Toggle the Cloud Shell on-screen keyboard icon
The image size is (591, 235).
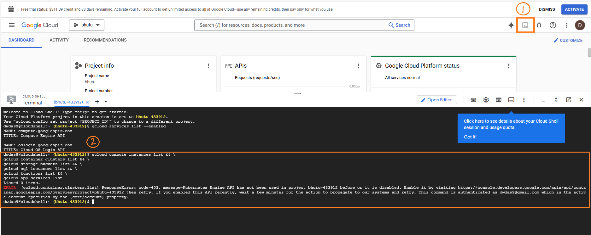[473, 100]
